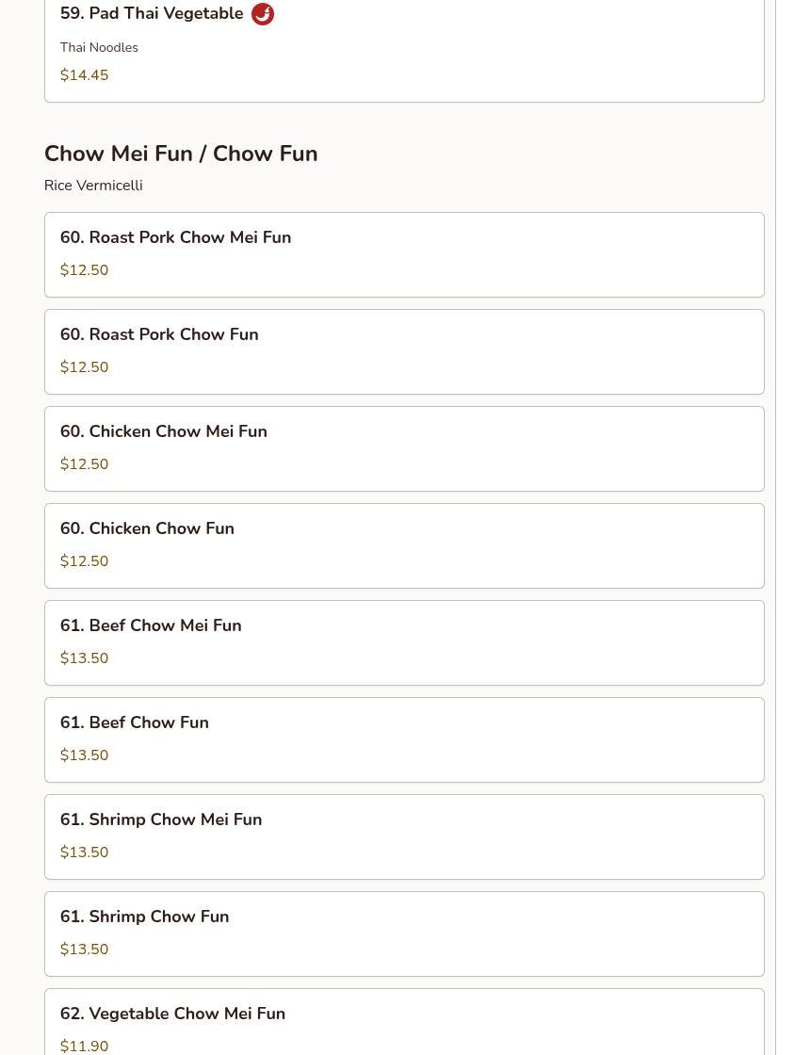Open the 61. Beef Chow Fun card
The image size is (795, 1055).
tap(404, 739)
